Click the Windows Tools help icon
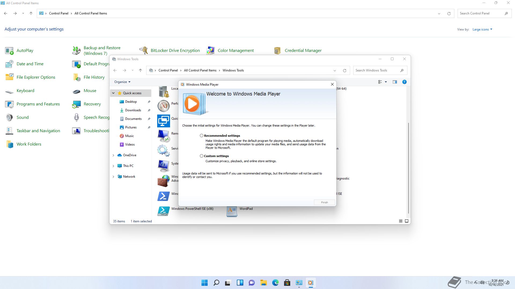The image size is (515, 289). pyautogui.click(x=404, y=82)
